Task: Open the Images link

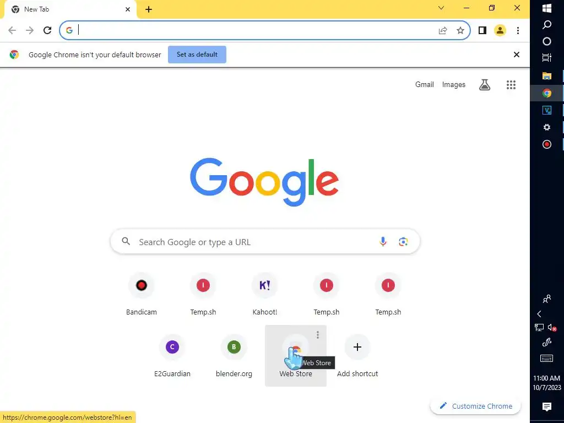Action: [x=454, y=84]
